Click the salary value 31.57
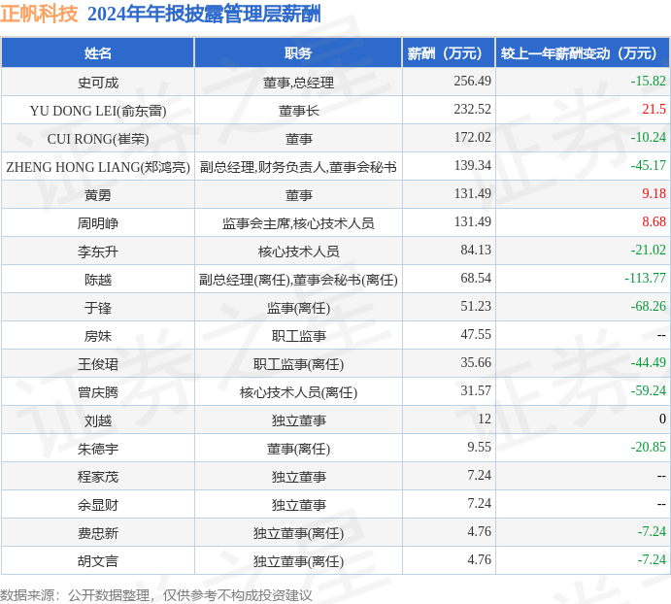 coord(476,390)
